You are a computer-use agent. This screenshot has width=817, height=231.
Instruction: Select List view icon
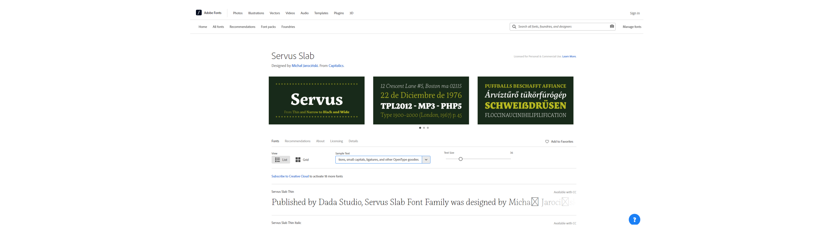277,160
